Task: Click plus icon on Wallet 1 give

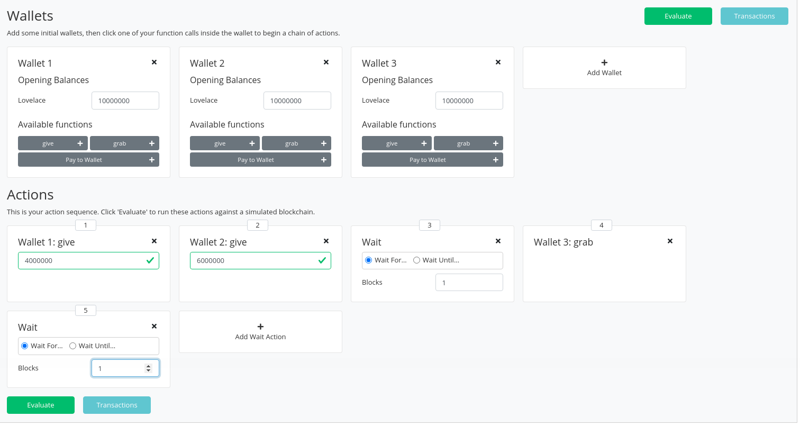Action: click(80, 143)
